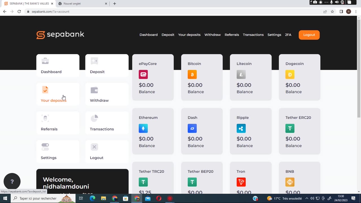
Task: Click the BNB currency icon
Action: pyautogui.click(x=290, y=182)
